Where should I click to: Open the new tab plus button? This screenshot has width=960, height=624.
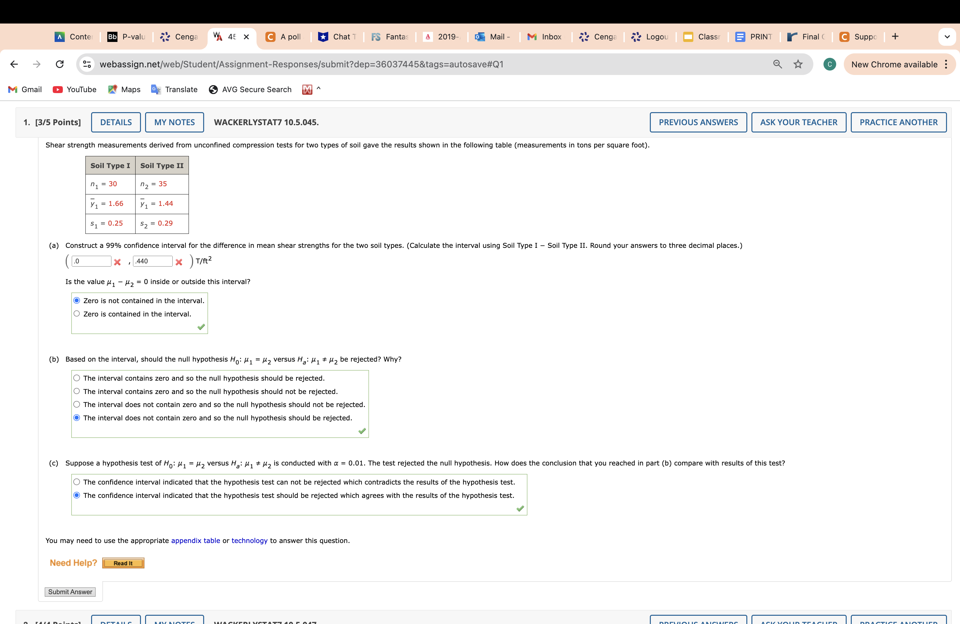point(895,37)
